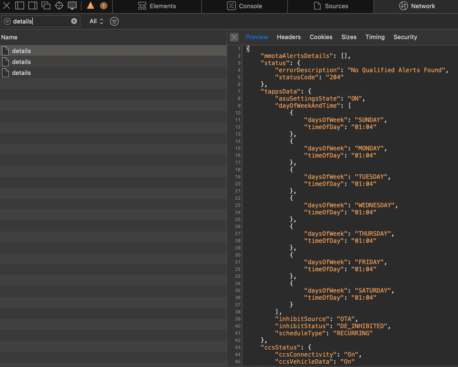Open the Console tab
Viewport: 458px width, 367px height.
[x=245, y=6]
